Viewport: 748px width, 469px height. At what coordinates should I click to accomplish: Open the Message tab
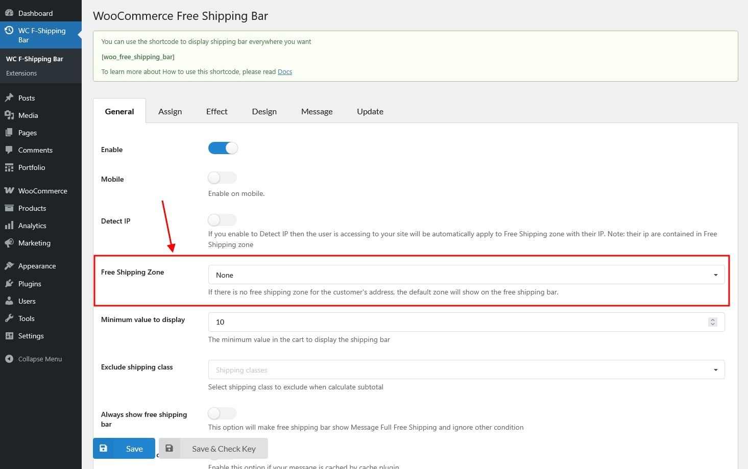coord(317,112)
